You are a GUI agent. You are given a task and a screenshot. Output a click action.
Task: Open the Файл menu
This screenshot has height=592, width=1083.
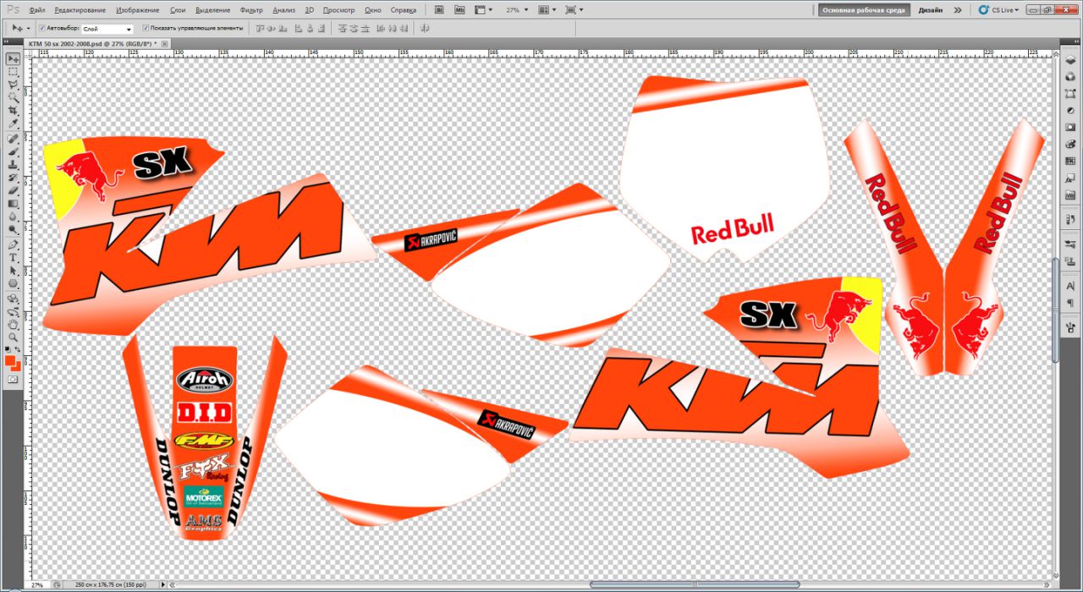point(36,10)
